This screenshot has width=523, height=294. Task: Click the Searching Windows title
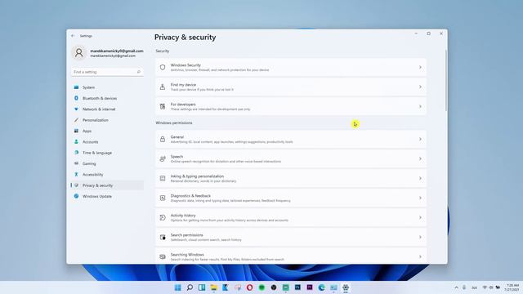tap(187, 255)
